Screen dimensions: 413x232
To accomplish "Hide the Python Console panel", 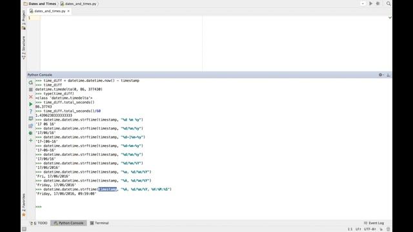I will tap(388, 75).
